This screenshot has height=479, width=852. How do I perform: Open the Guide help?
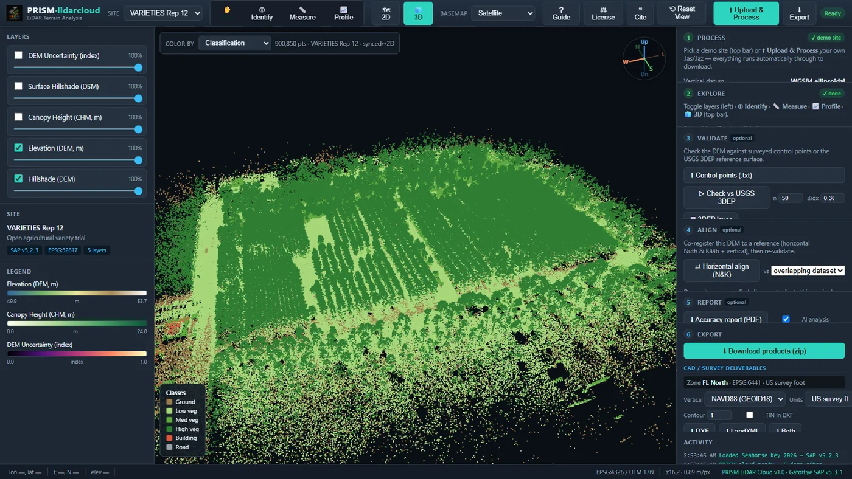tap(561, 13)
